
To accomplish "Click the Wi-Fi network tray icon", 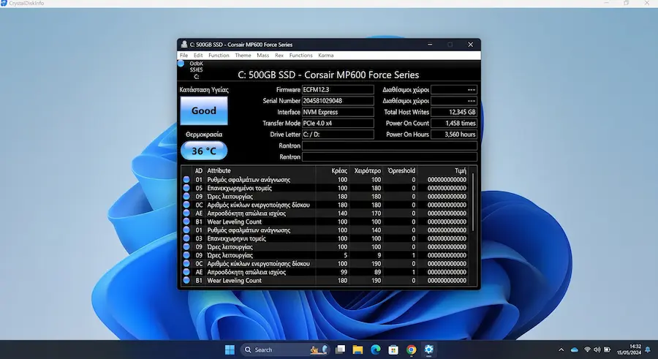I will (588, 349).
